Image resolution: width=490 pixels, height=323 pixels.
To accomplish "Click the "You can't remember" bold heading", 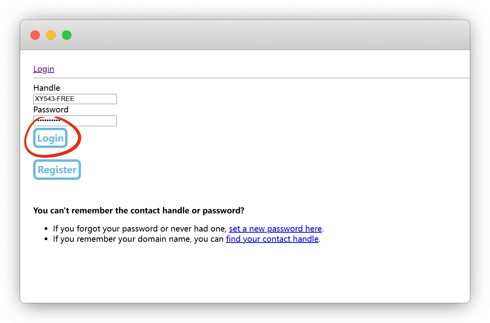I will [x=139, y=211].
